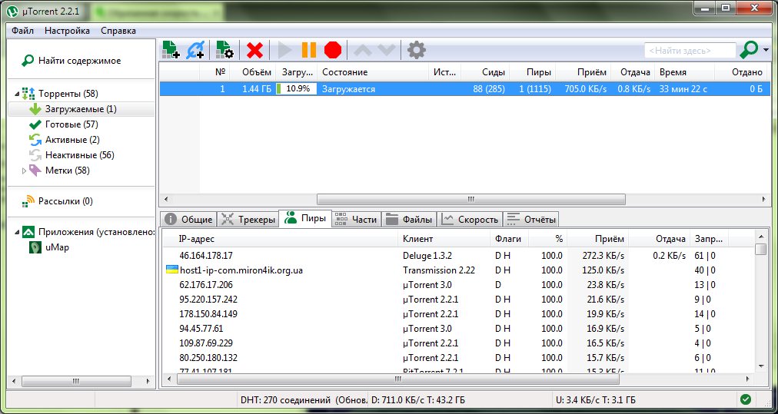Image resolution: width=778 pixels, height=414 pixels.
Task: Expand the Метки (58) node
Action: click(25, 171)
